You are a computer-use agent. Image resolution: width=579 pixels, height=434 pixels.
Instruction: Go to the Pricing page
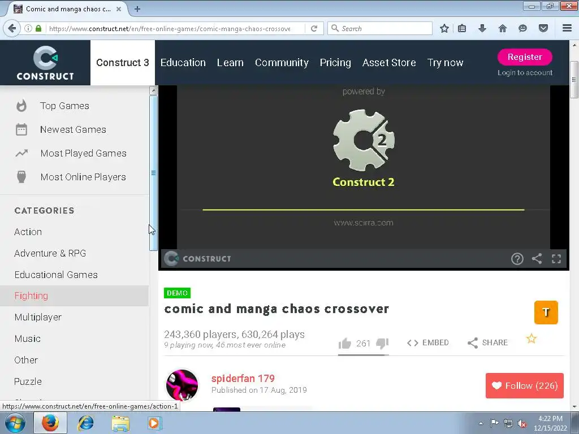coord(335,62)
